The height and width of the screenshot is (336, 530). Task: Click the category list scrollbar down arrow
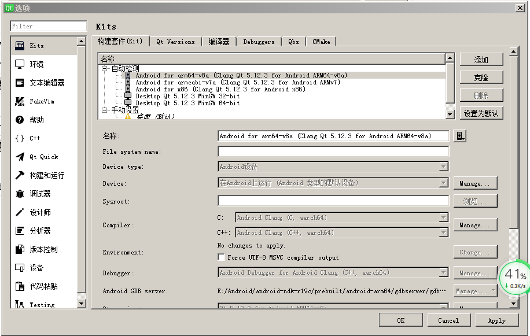click(82, 304)
